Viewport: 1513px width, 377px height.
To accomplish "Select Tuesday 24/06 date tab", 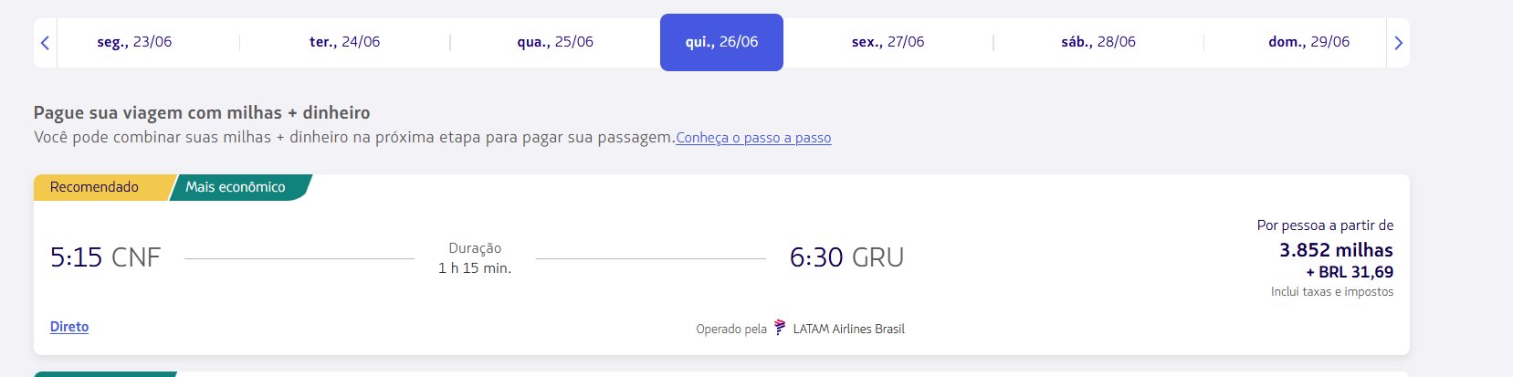I will pyautogui.click(x=344, y=42).
